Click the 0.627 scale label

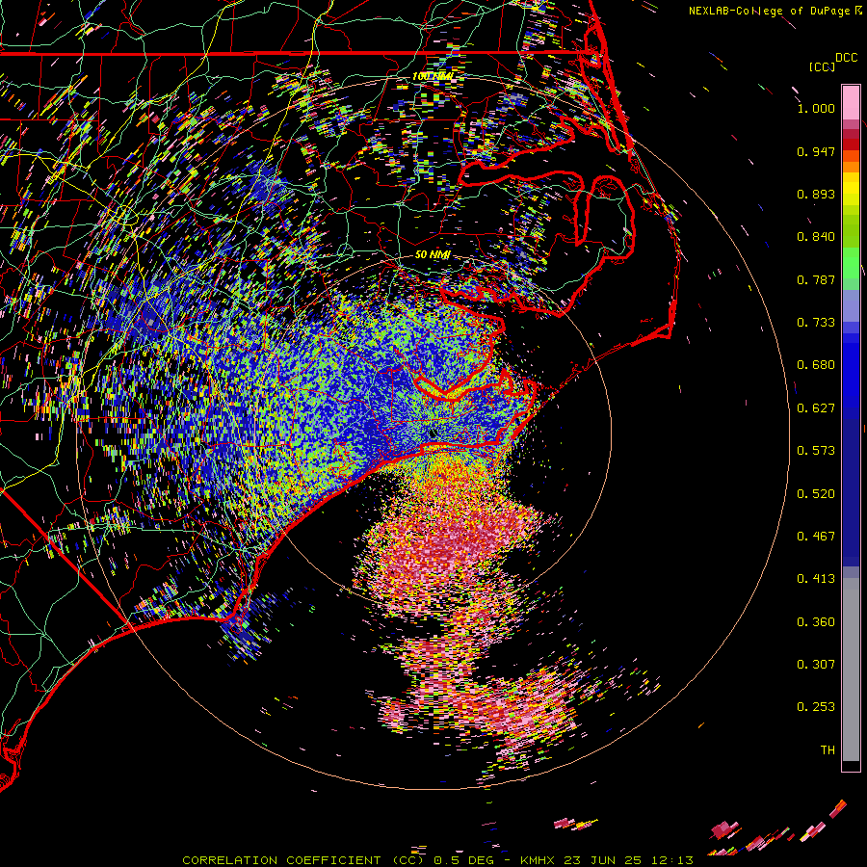click(816, 408)
